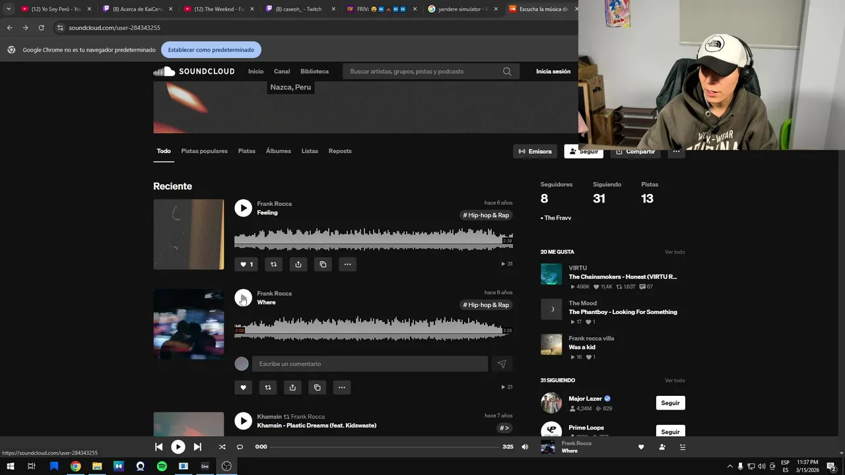Copy link of track Feeling
Image resolution: width=845 pixels, height=475 pixels.
pyautogui.click(x=323, y=264)
